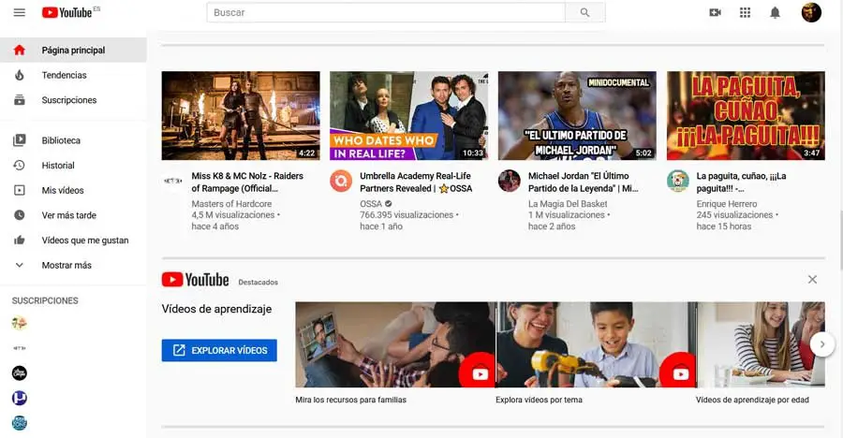
Task: Open La Magia Del Basket channel avatar
Action: [510, 182]
